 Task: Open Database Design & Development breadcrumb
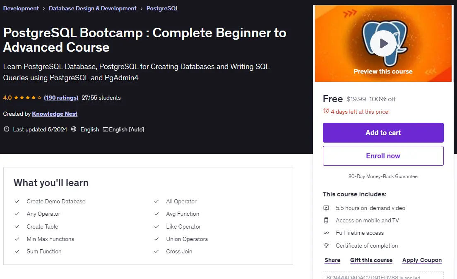pyautogui.click(x=92, y=8)
